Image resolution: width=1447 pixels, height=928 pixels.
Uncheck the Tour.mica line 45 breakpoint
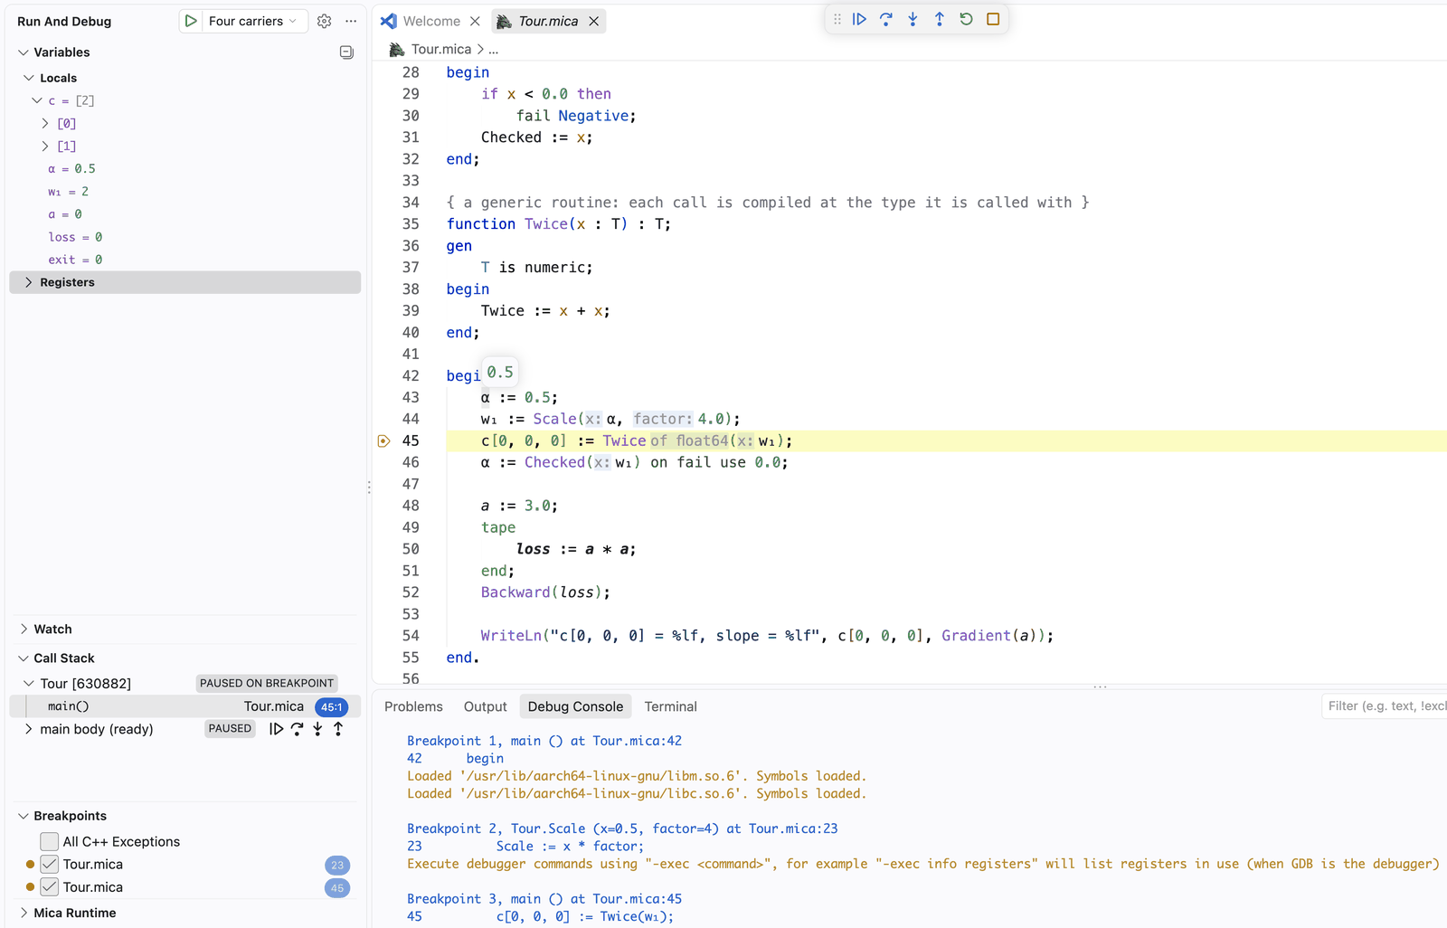[50, 887]
